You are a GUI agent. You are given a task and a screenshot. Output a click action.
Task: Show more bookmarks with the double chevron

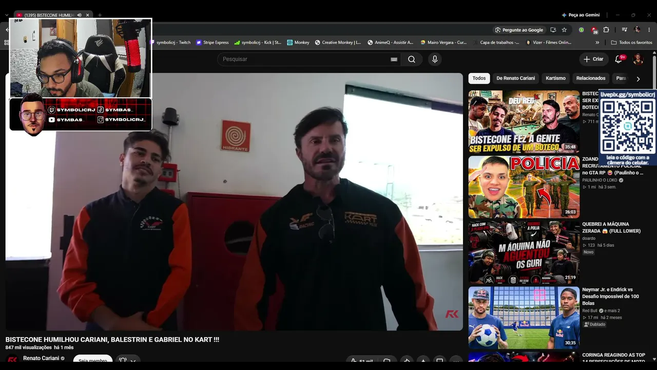point(597,43)
